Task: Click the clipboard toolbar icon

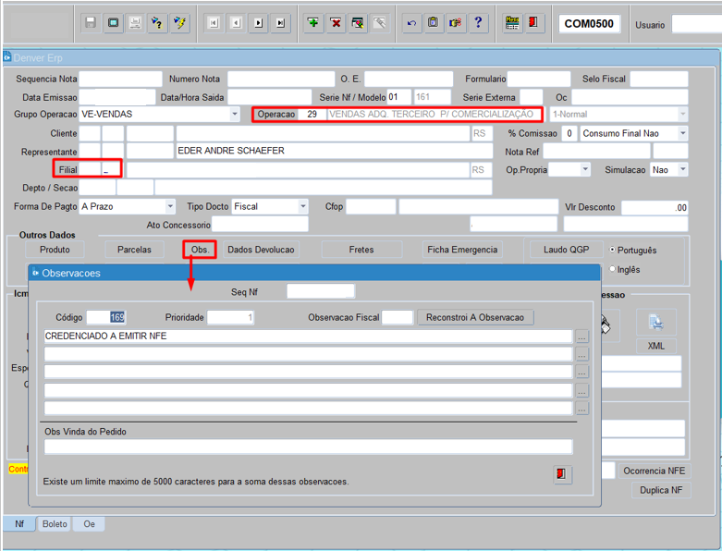Action: click(434, 22)
